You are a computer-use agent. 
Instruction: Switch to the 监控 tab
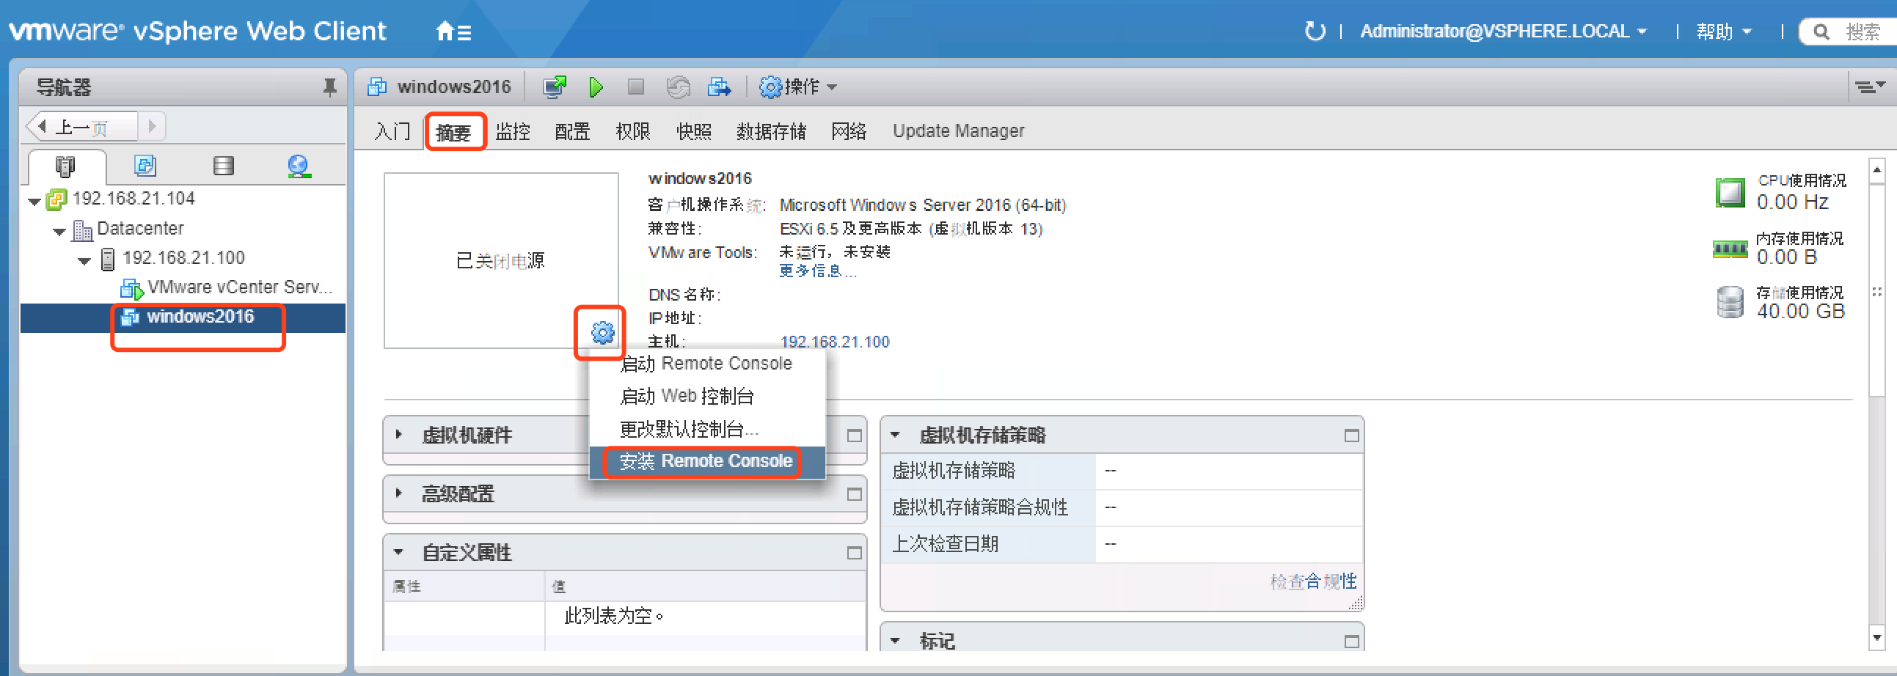point(513,131)
